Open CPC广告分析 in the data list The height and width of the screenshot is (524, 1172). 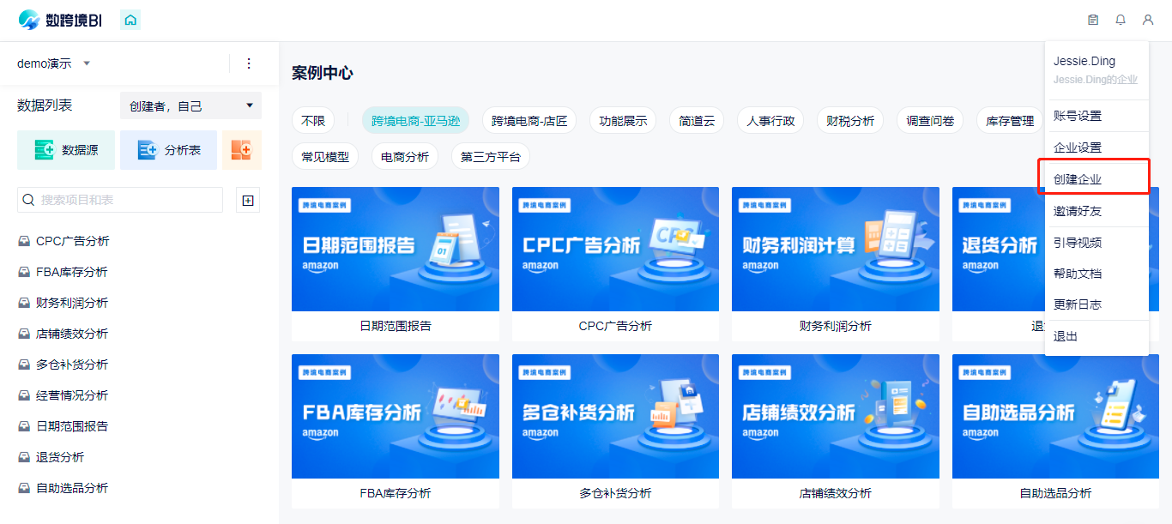click(x=73, y=242)
